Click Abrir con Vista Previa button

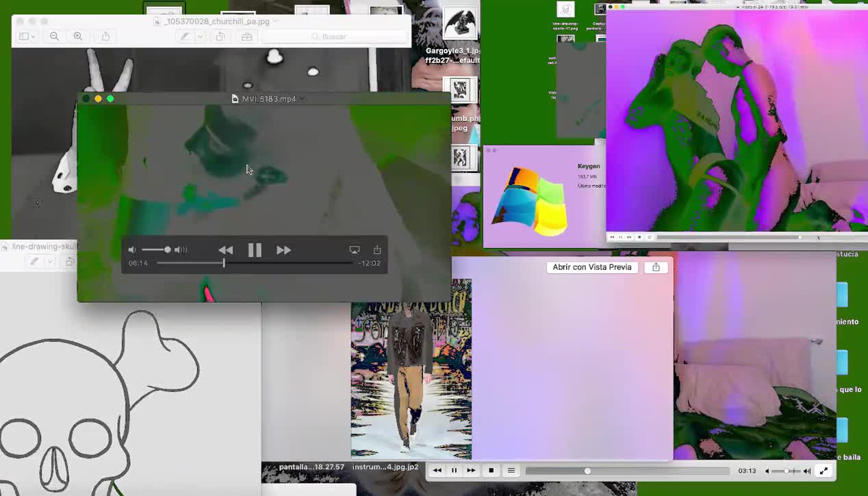[x=591, y=267]
